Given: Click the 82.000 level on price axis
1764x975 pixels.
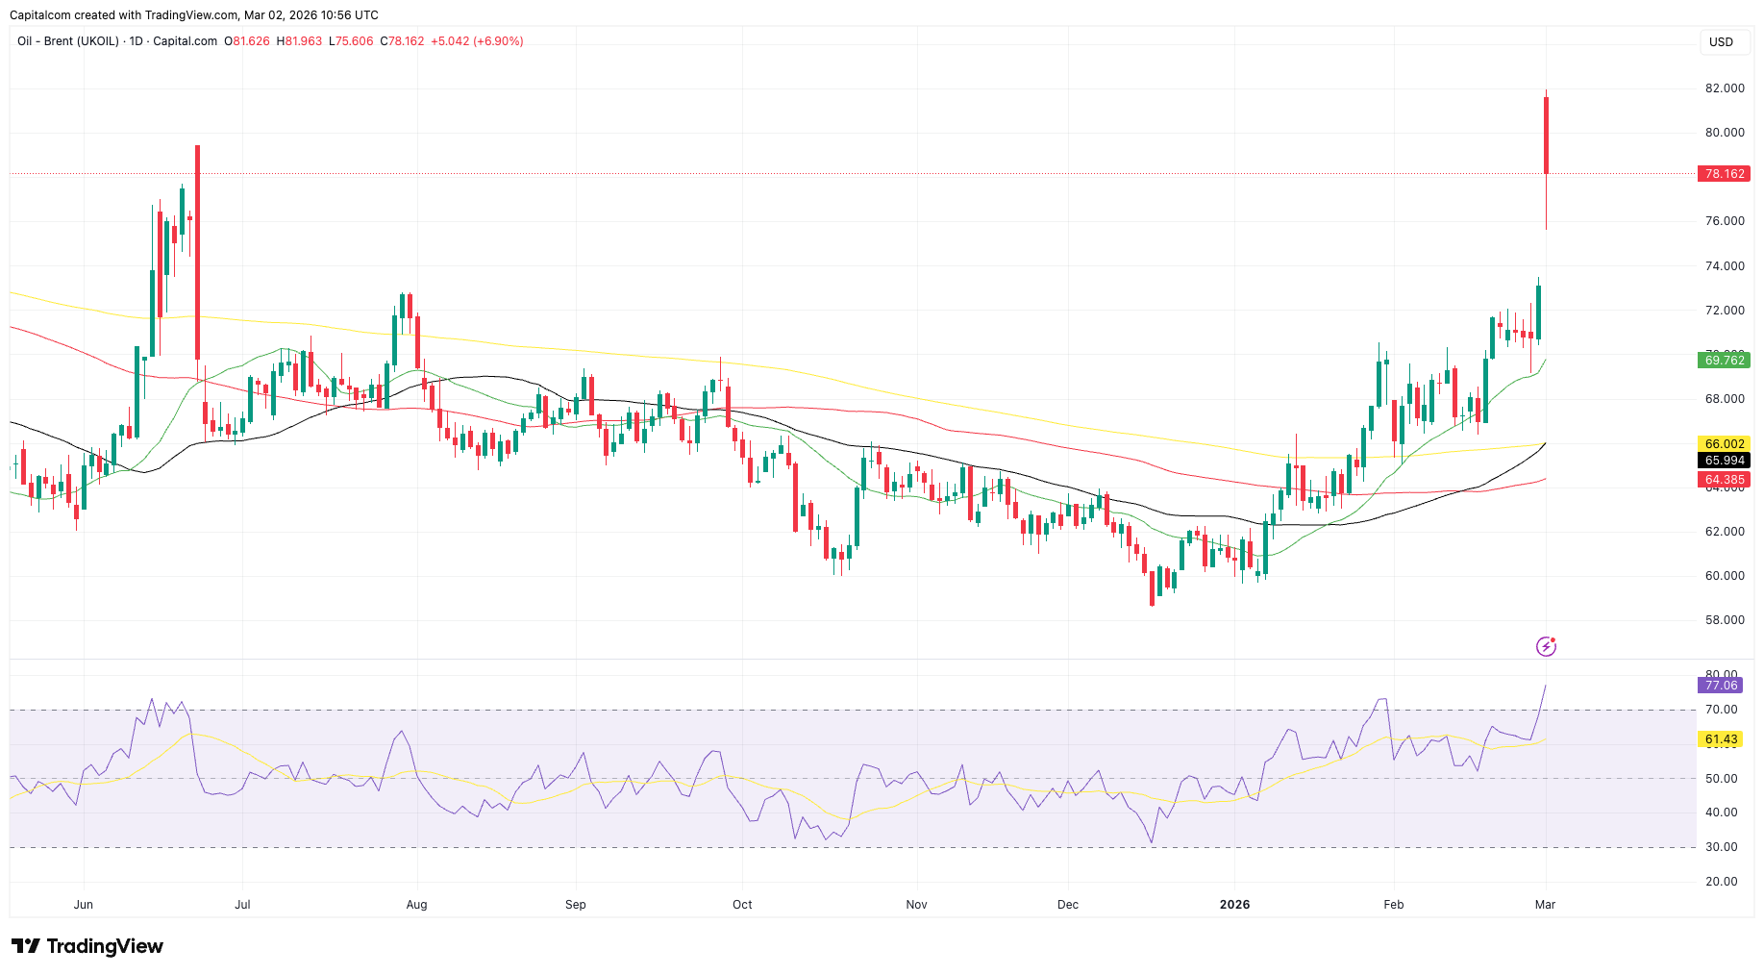Looking at the screenshot, I should [x=1725, y=88].
